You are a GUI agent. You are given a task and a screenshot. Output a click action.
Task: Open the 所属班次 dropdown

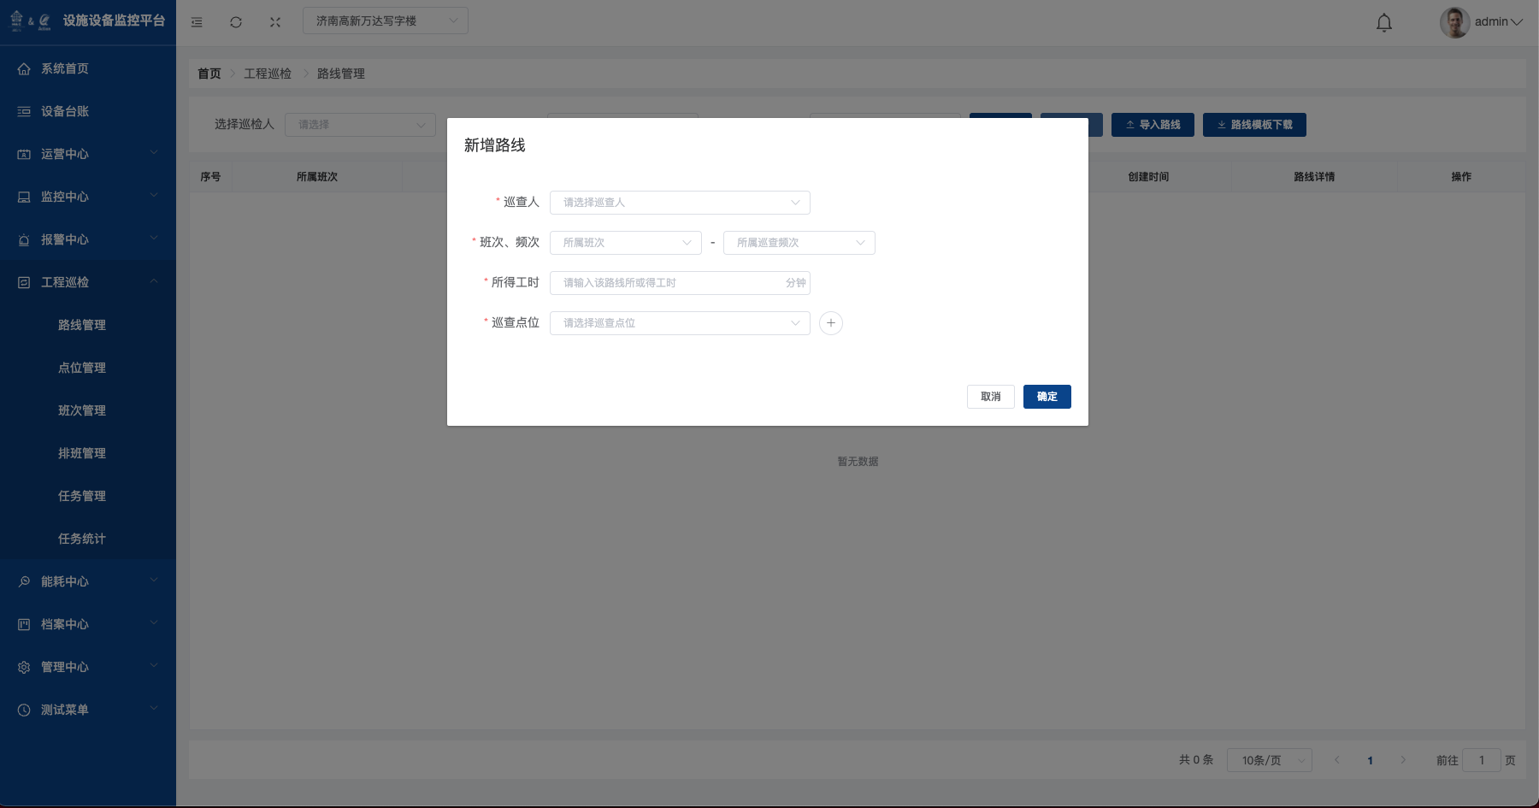pyautogui.click(x=625, y=243)
